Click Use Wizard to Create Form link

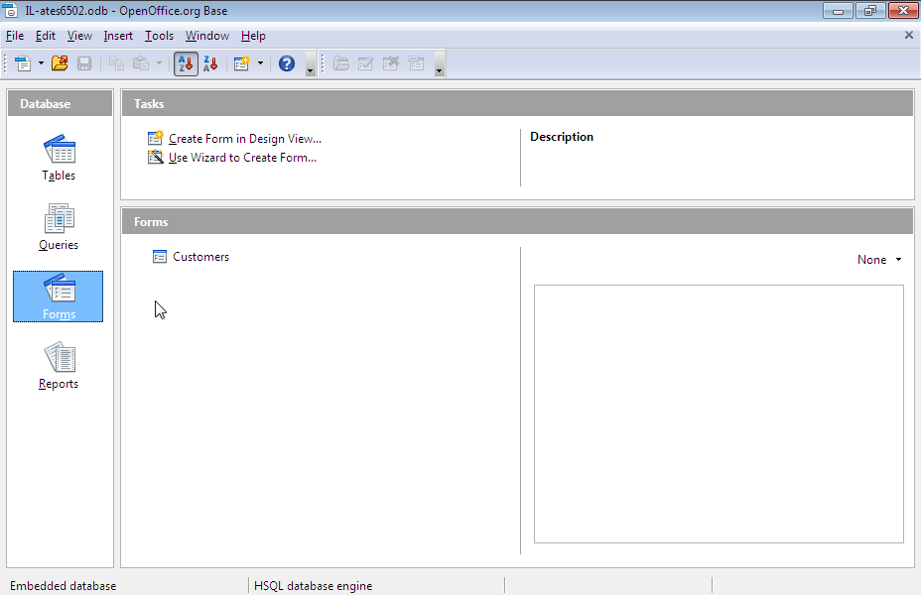tap(242, 158)
